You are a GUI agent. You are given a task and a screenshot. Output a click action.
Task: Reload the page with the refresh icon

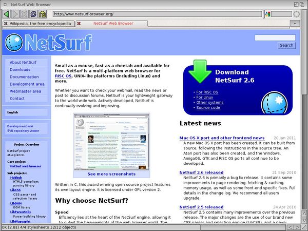(33, 14)
